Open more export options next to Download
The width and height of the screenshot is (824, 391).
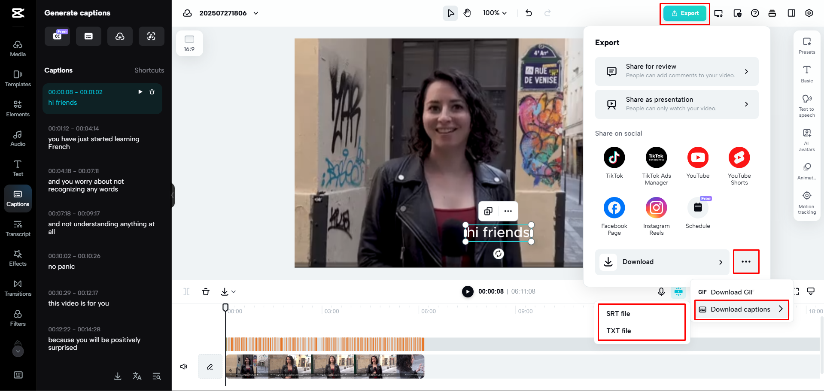(746, 262)
